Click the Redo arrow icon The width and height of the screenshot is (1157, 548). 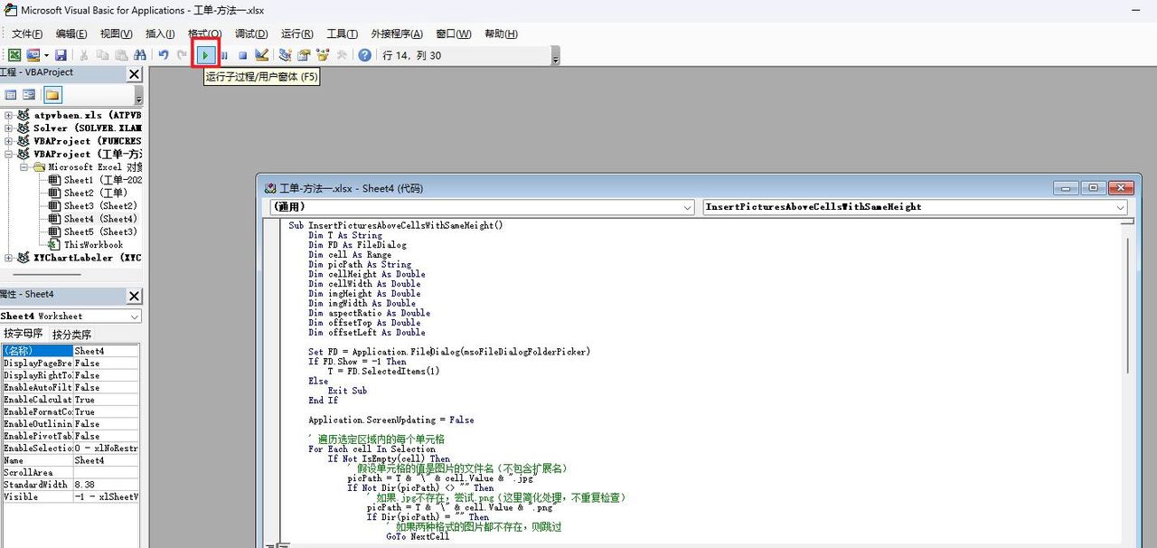click(182, 55)
